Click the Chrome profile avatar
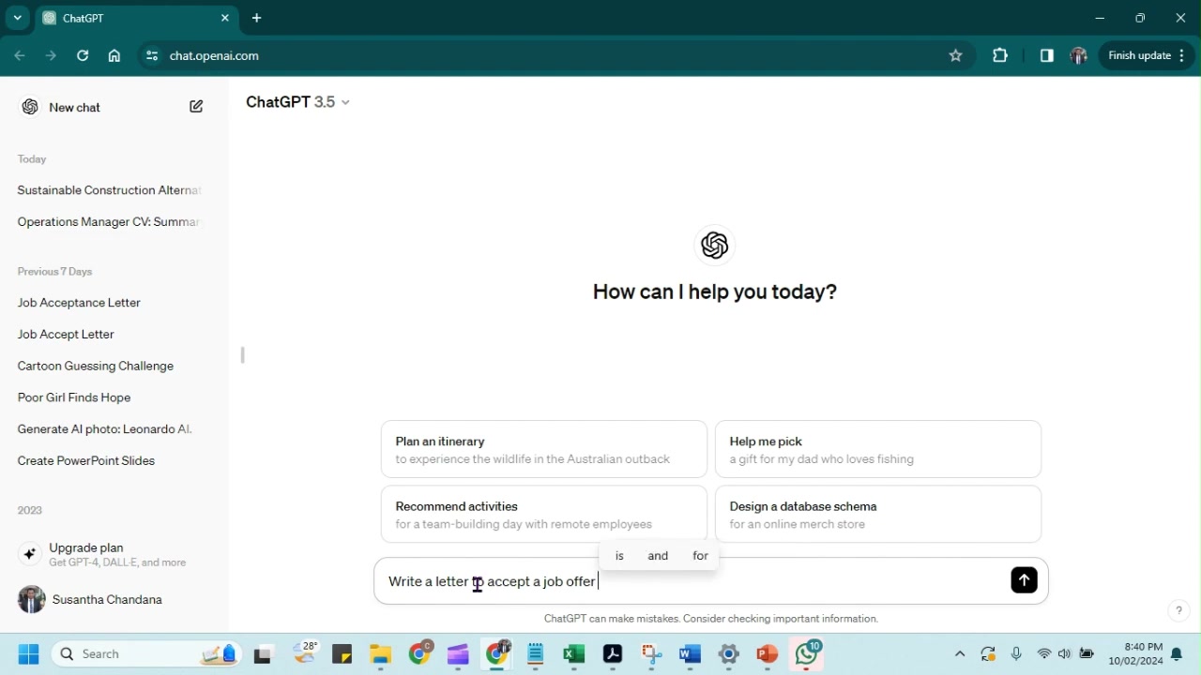Screen dimensions: 1201x675 [x=1078, y=55]
